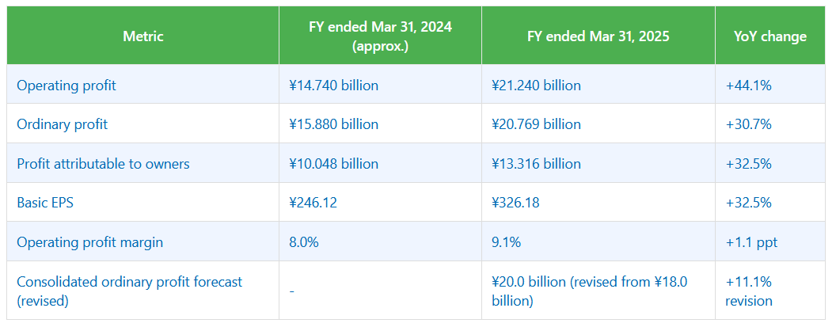Select the Operating profit row label
Image resolution: width=836 pixels, height=327 pixels.
(x=66, y=86)
